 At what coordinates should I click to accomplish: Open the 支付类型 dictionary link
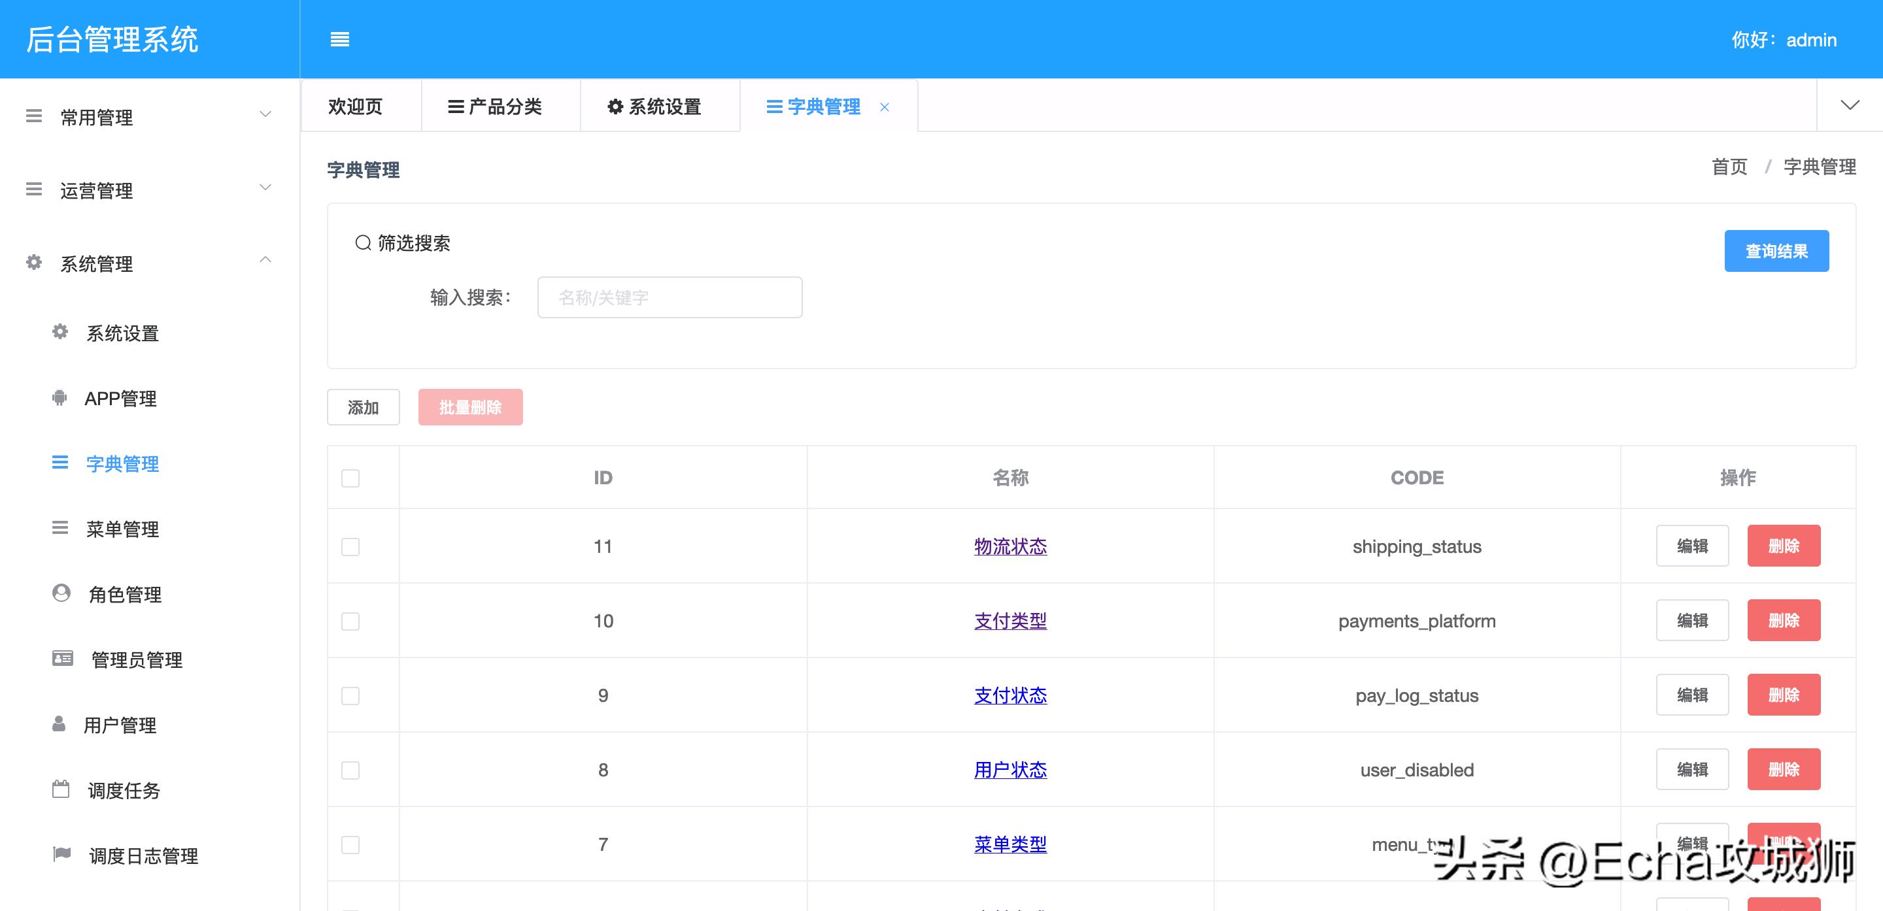(x=1009, y=620)
